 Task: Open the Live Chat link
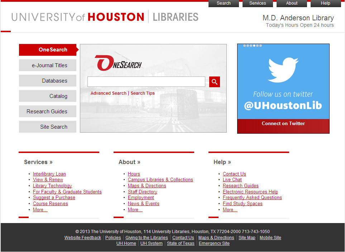pyautogui.click(x=232, y=179)
